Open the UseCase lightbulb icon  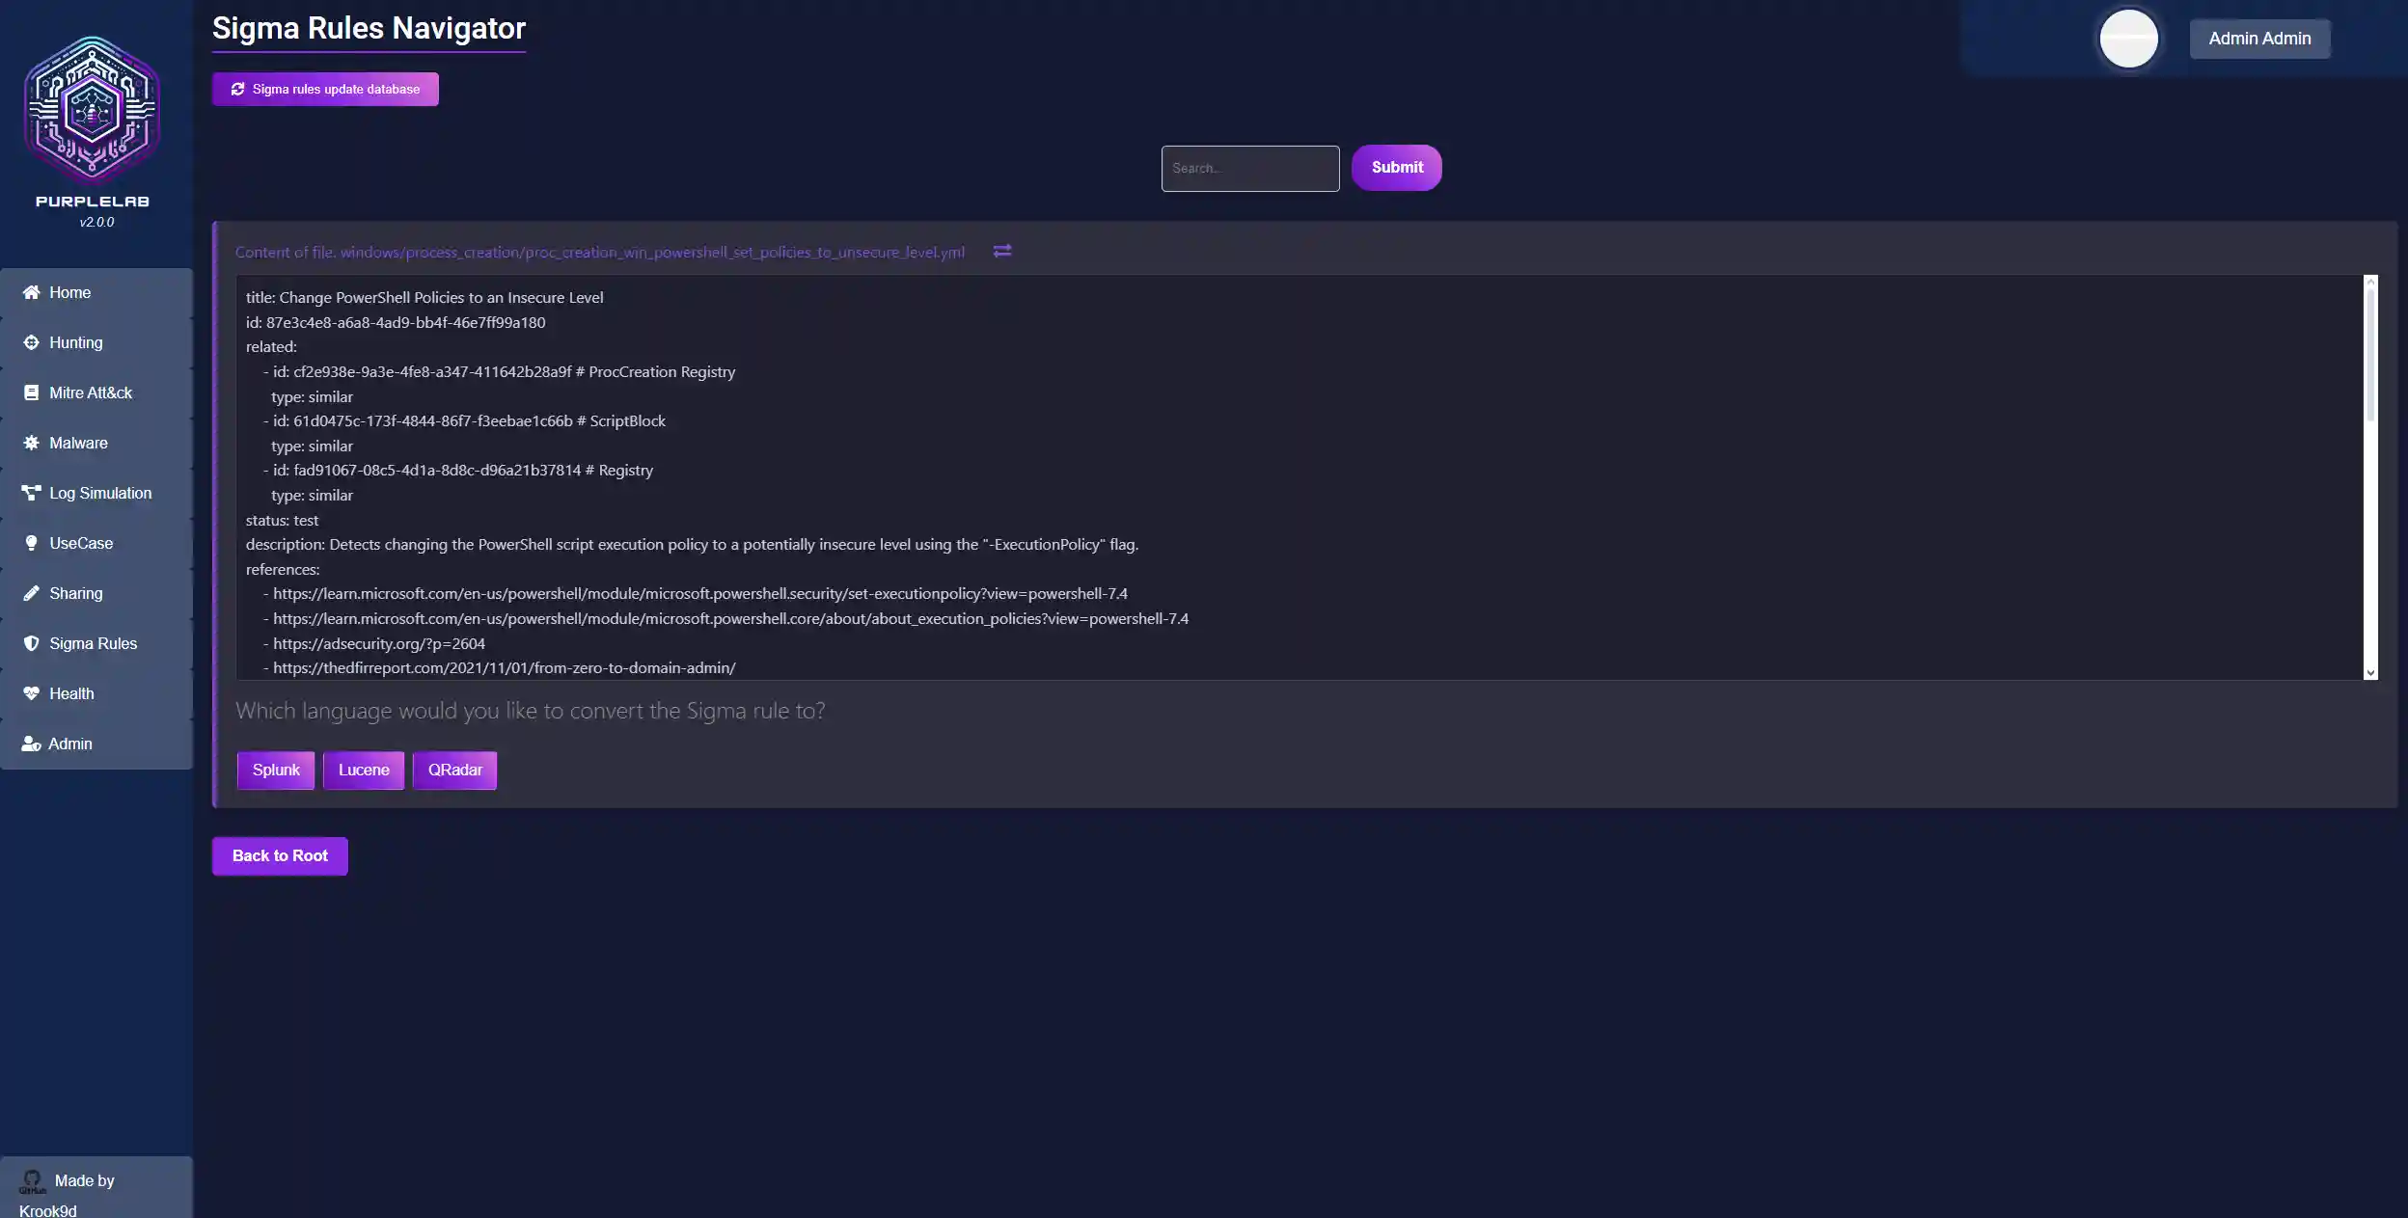32,543
